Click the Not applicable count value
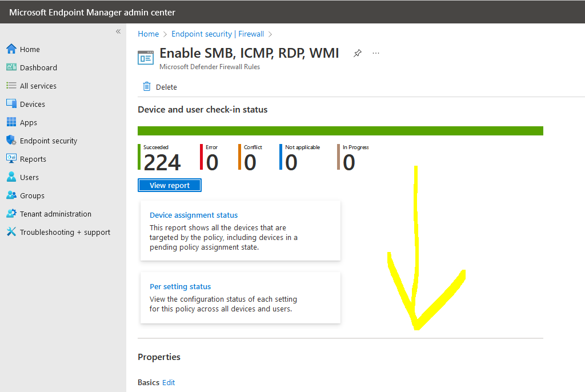Screen dimensions: 585x392 click(x=291, y=162)
